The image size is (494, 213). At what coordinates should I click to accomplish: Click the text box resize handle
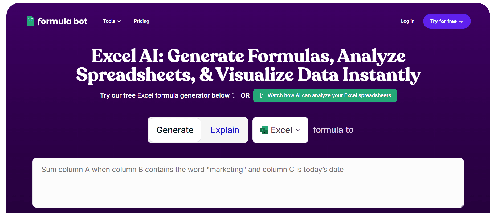coord(462,206)
